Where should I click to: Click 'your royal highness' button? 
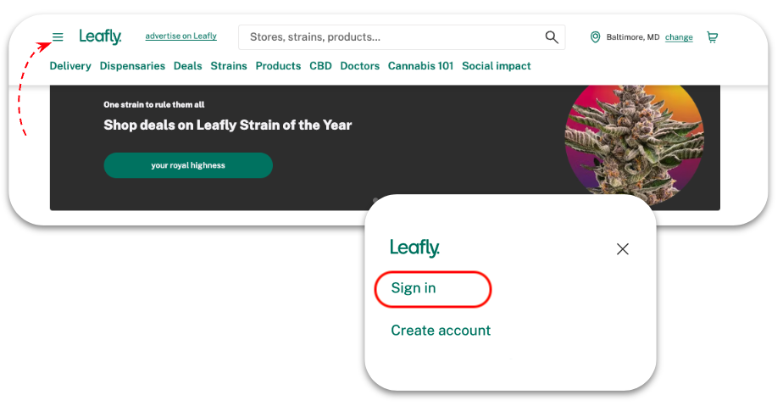[x=188, y=165]
